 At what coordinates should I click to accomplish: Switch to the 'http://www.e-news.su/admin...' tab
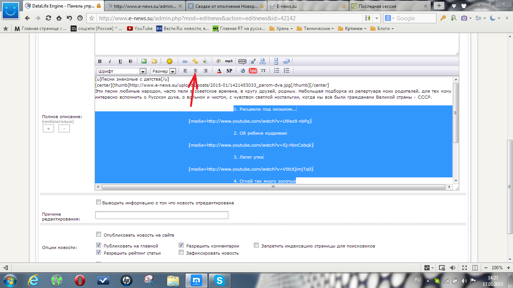click(x=145, y=6)
